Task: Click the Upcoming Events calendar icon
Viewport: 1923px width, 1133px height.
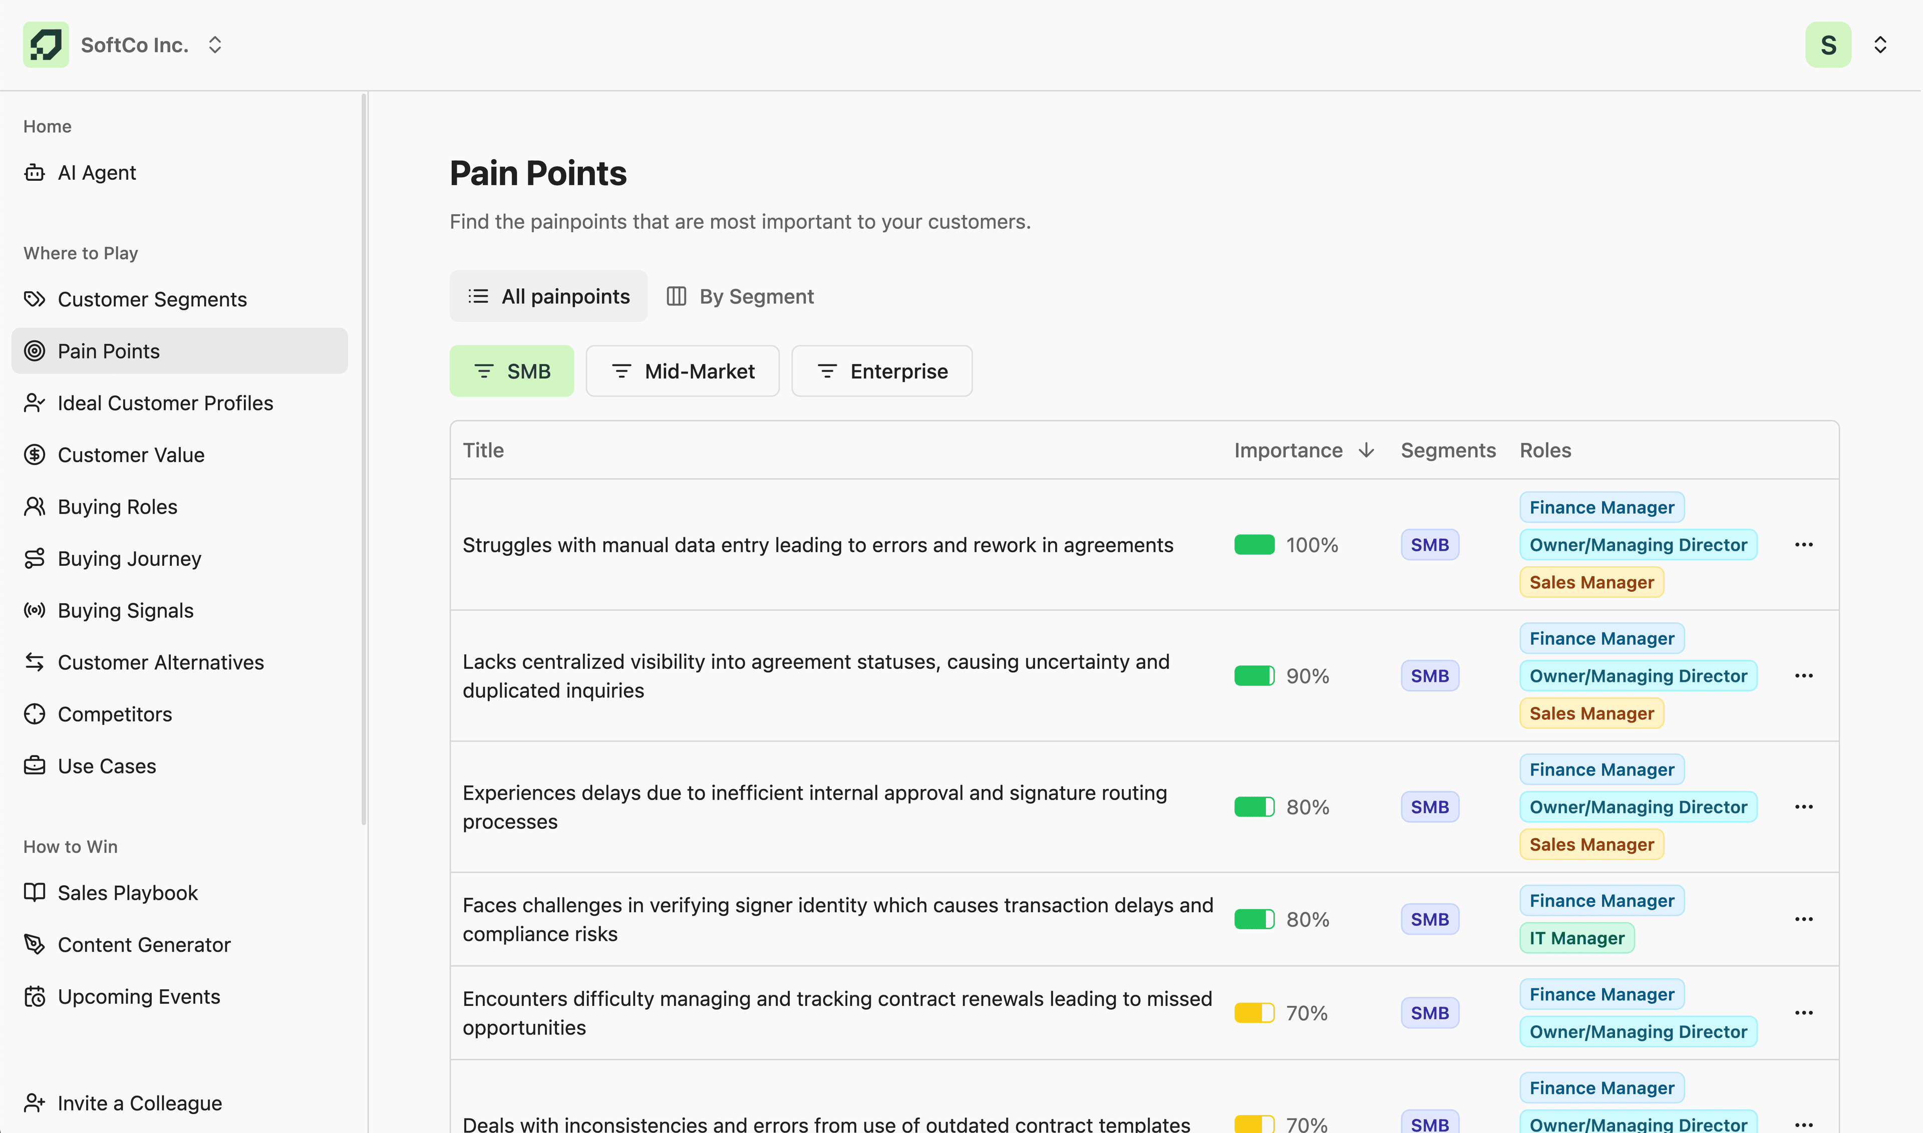Action: point(35,996)
